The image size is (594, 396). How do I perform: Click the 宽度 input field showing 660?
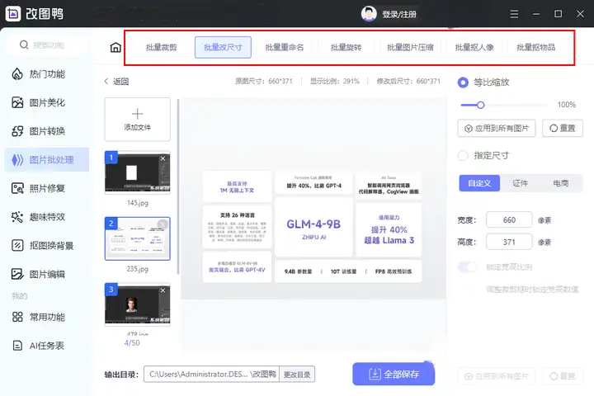509,219
